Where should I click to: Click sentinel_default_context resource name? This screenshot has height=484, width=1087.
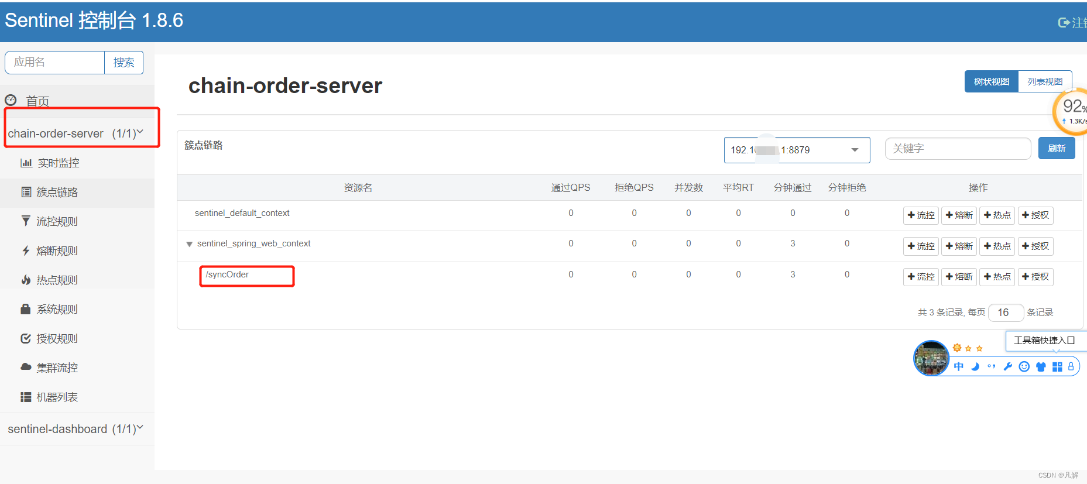(242, 213)
